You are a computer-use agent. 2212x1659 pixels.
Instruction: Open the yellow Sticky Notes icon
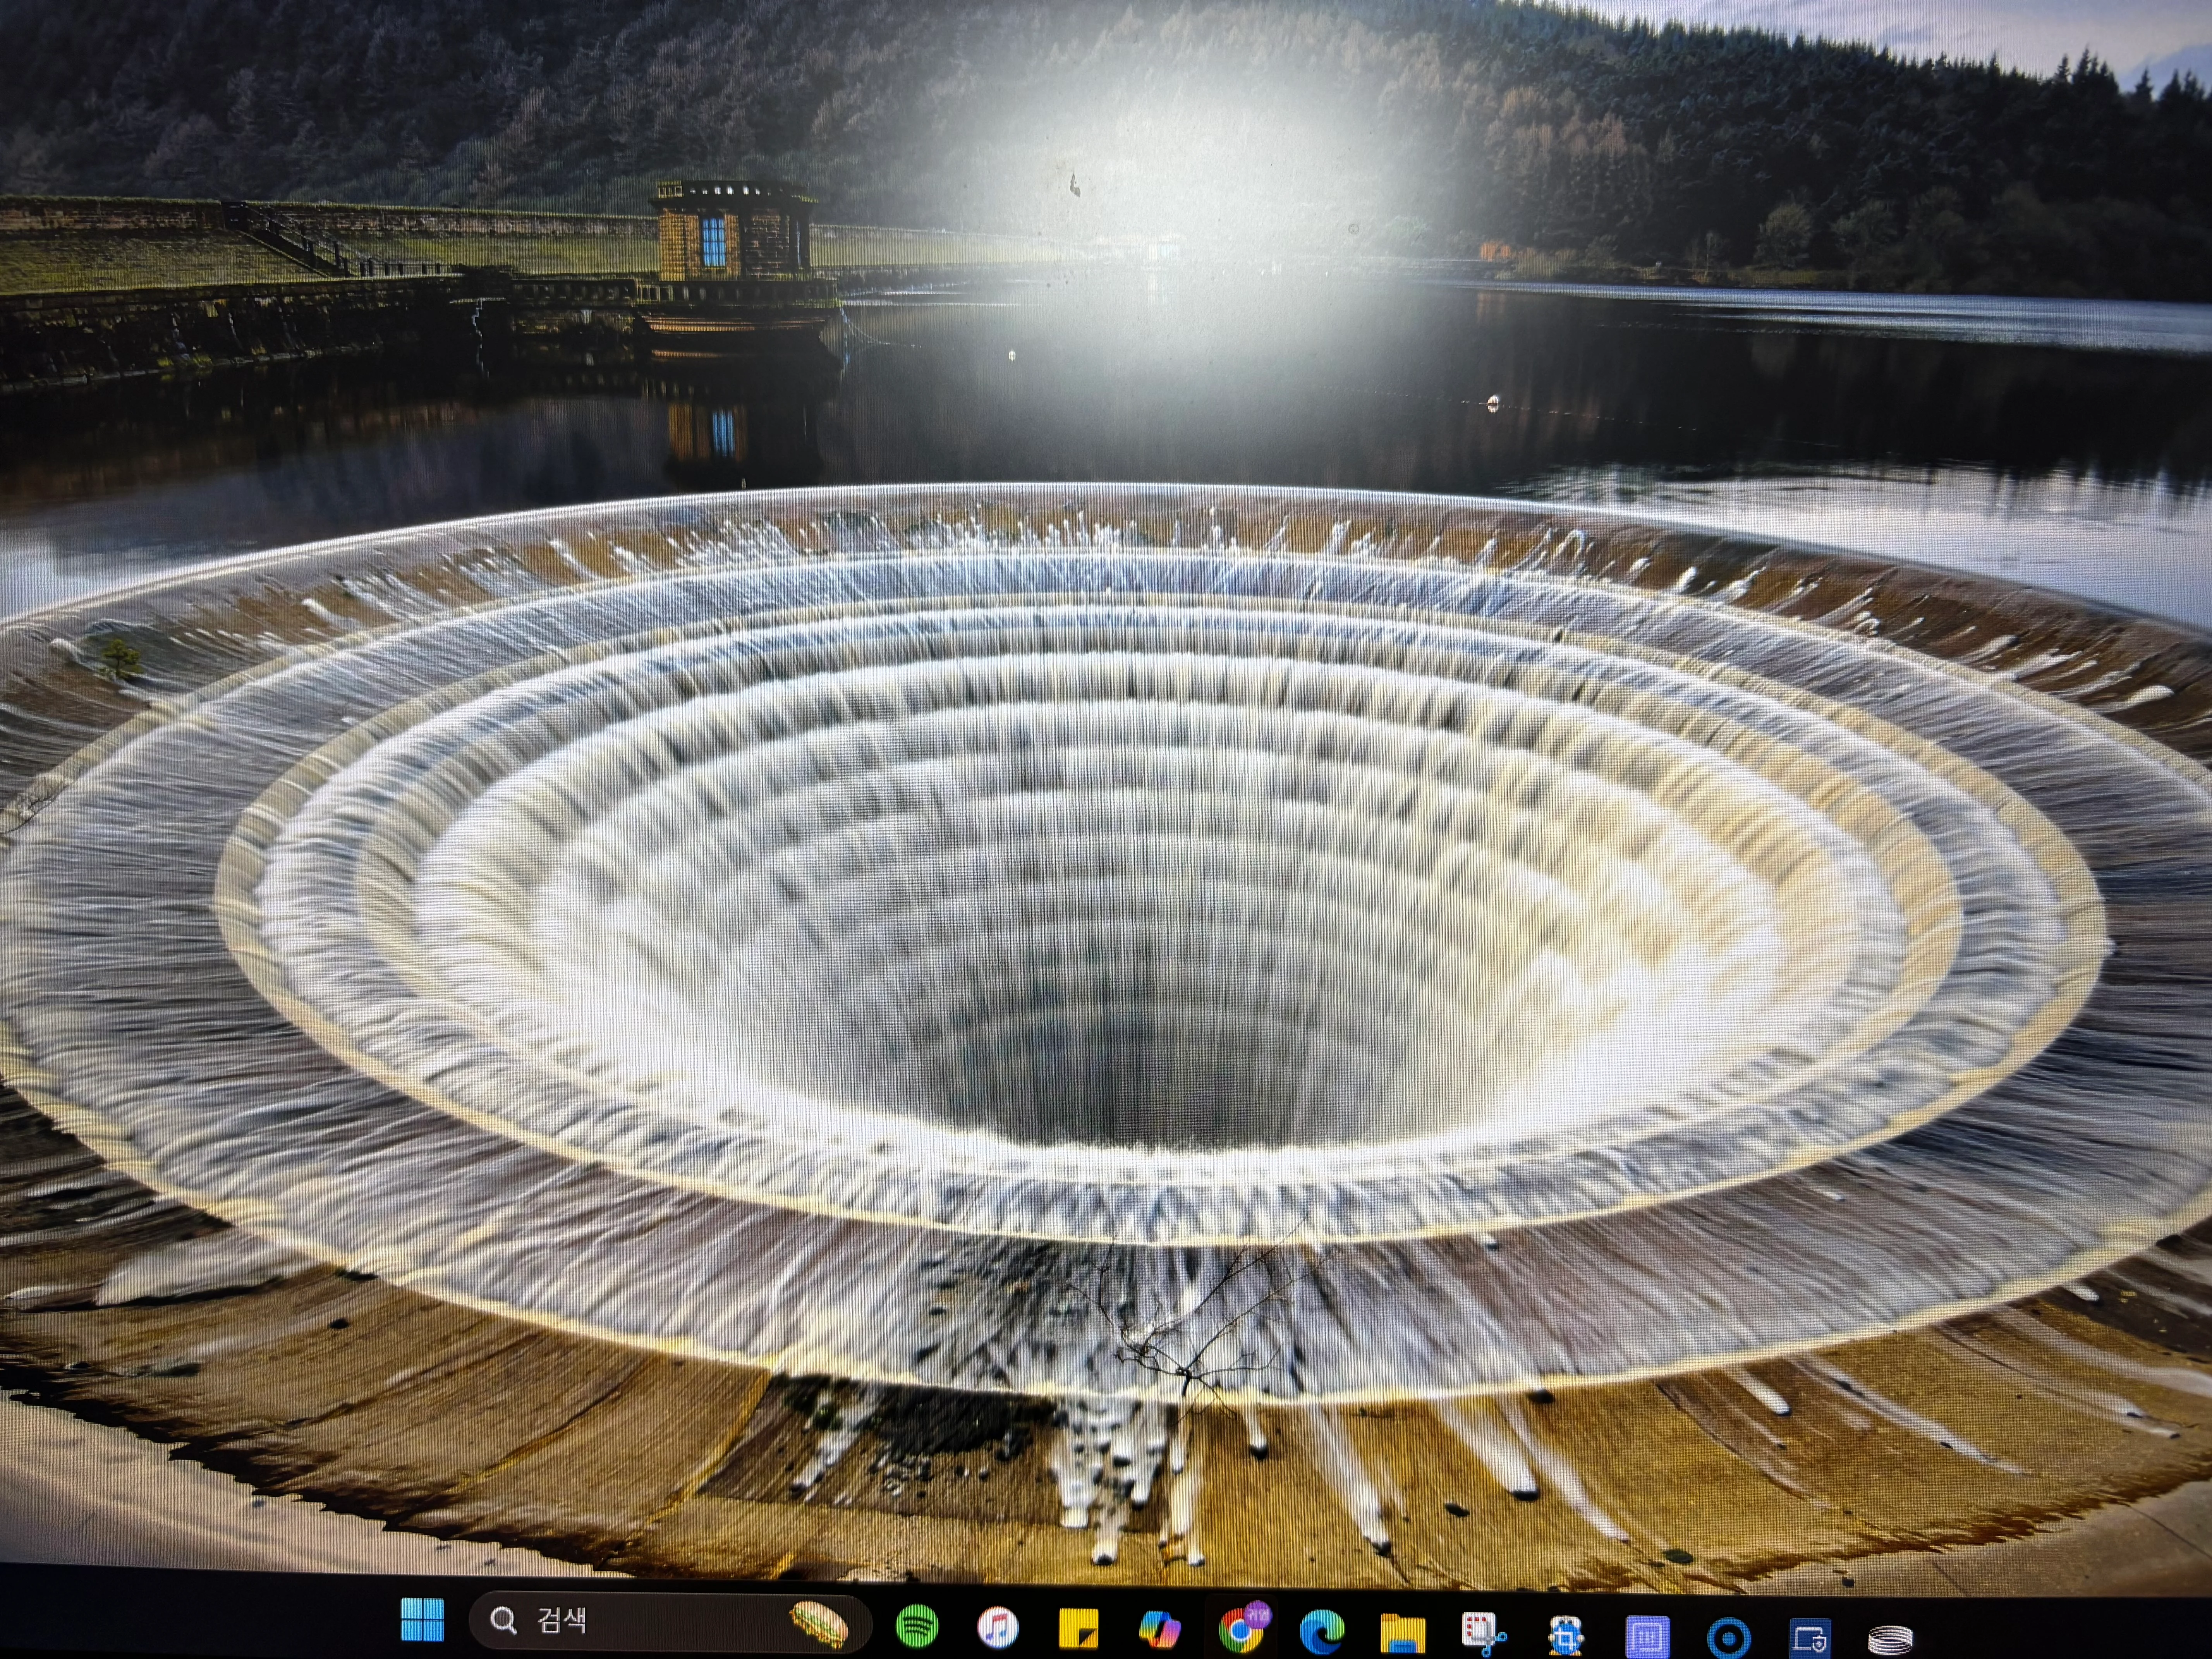(x=1078, y=1629)
